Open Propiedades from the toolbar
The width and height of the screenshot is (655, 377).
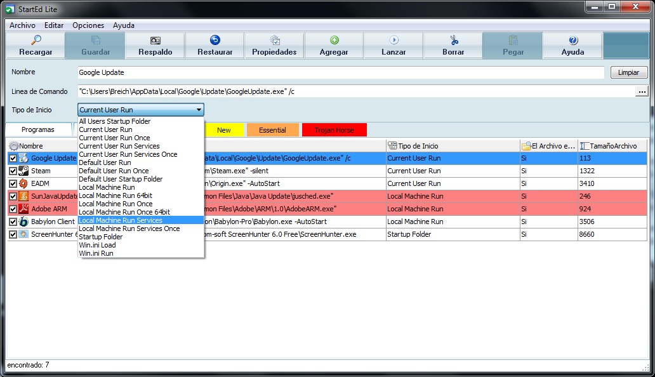click(274, 46)
